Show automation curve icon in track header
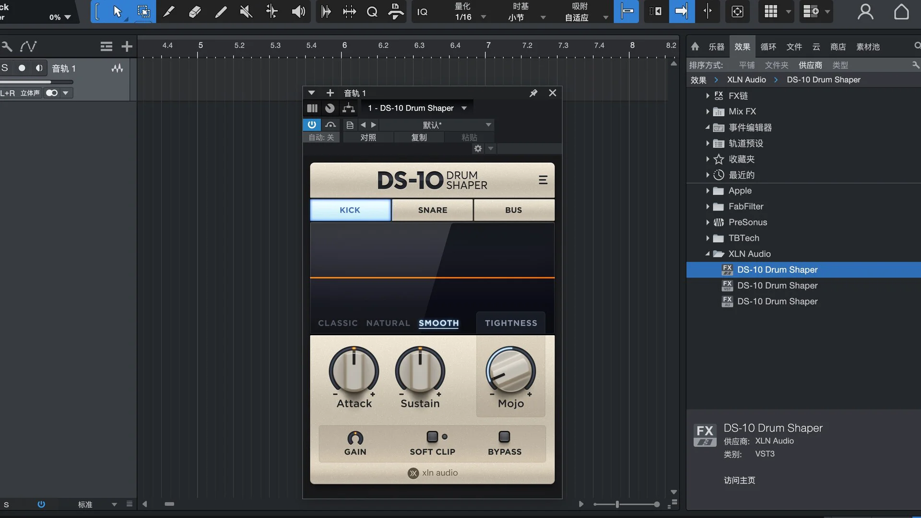 click(28, 47)
